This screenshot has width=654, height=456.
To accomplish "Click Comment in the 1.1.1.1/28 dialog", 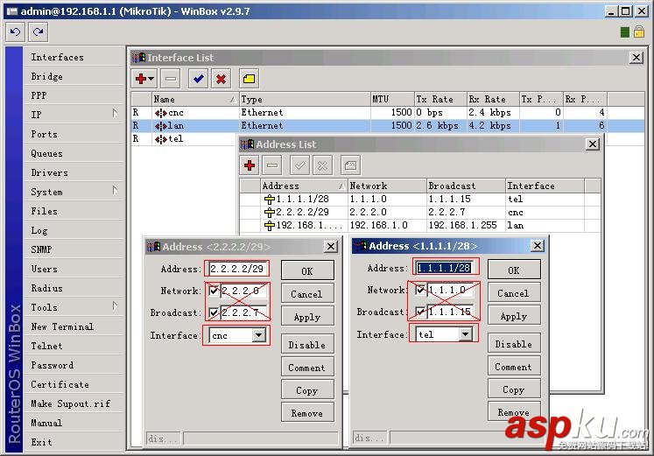I will pyautogui.click(x=514, y=367).
